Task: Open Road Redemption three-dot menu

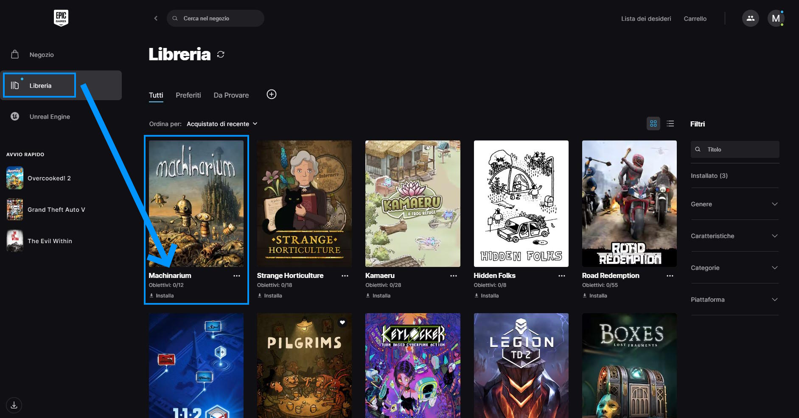Action: coord(670,276)
